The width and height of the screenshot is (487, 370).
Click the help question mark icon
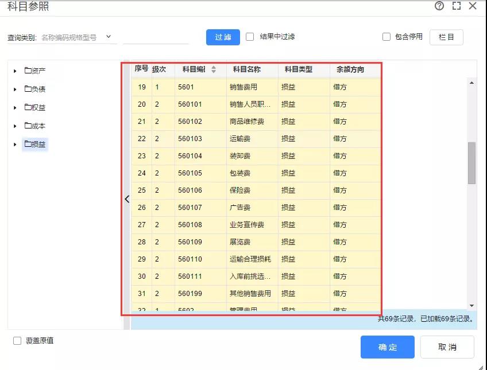[439, 6]
